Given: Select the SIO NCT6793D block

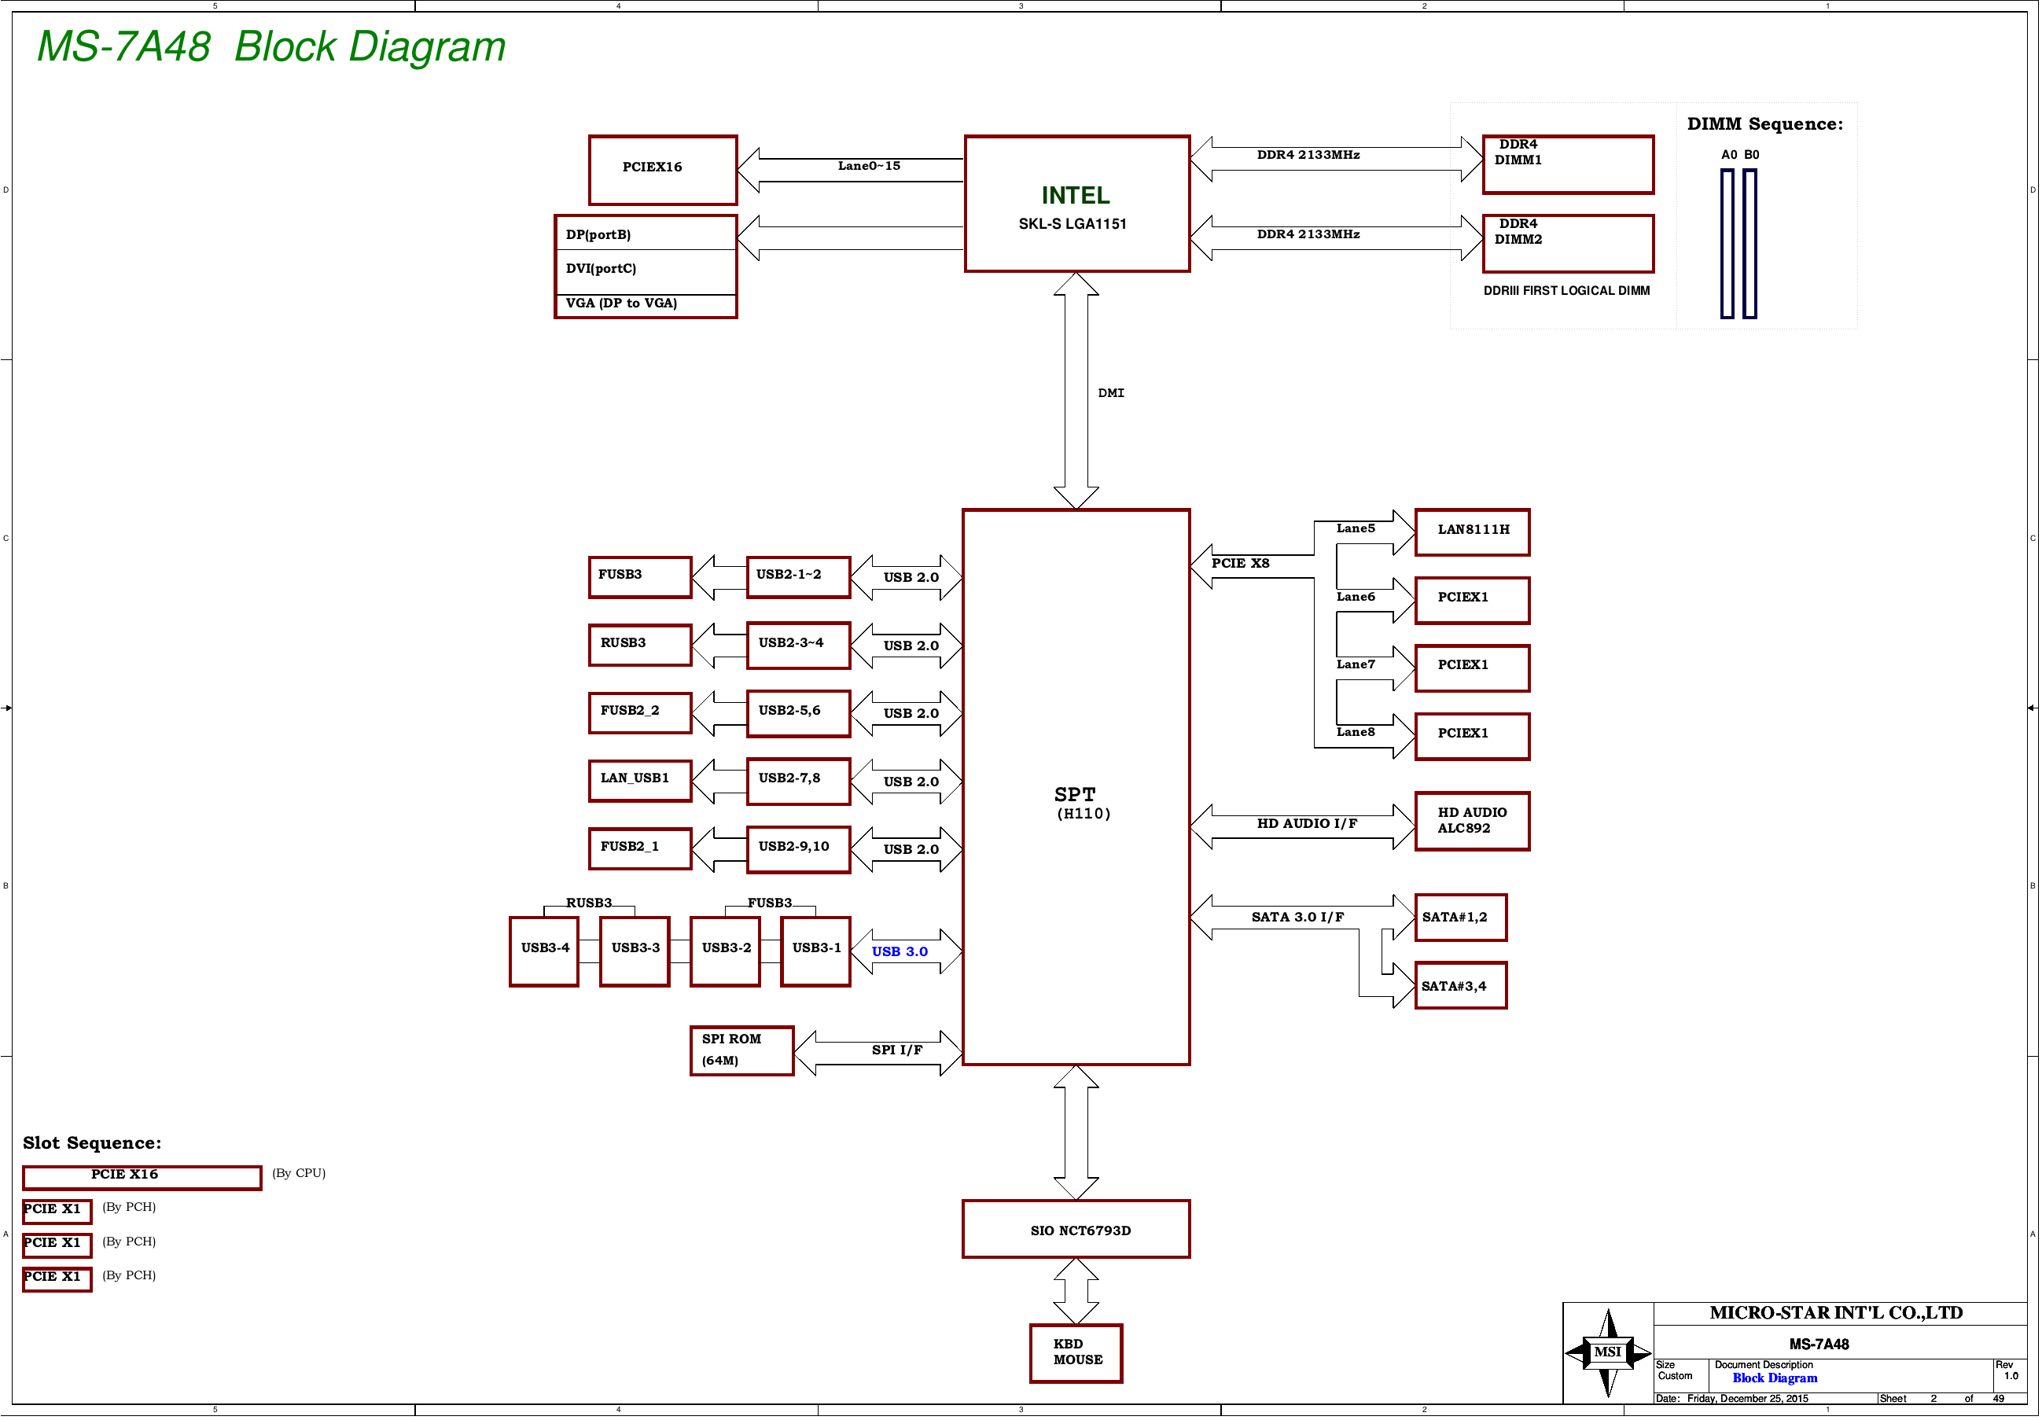Looking at the screenshot, I should click(x=1076, y=1230).
